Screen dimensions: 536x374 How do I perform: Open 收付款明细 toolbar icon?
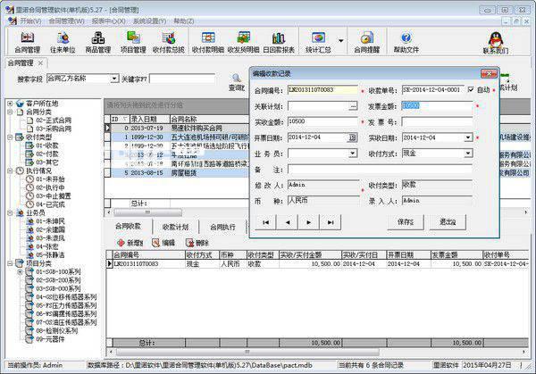point(208,42)
